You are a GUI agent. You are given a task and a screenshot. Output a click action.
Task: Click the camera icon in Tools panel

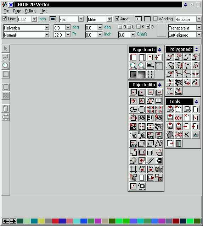[196, 135]
